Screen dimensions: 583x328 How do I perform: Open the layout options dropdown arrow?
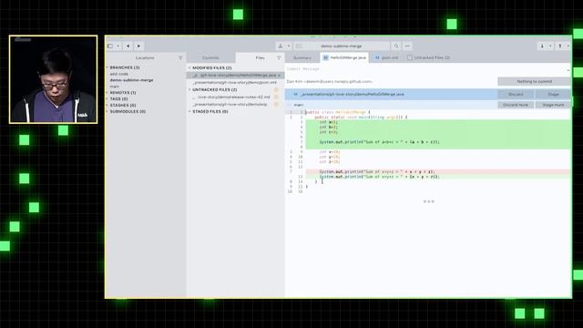[x=118, y=46]
